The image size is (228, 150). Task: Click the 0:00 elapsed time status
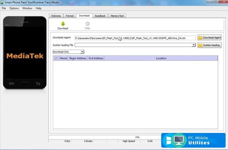tap(150, 141)
